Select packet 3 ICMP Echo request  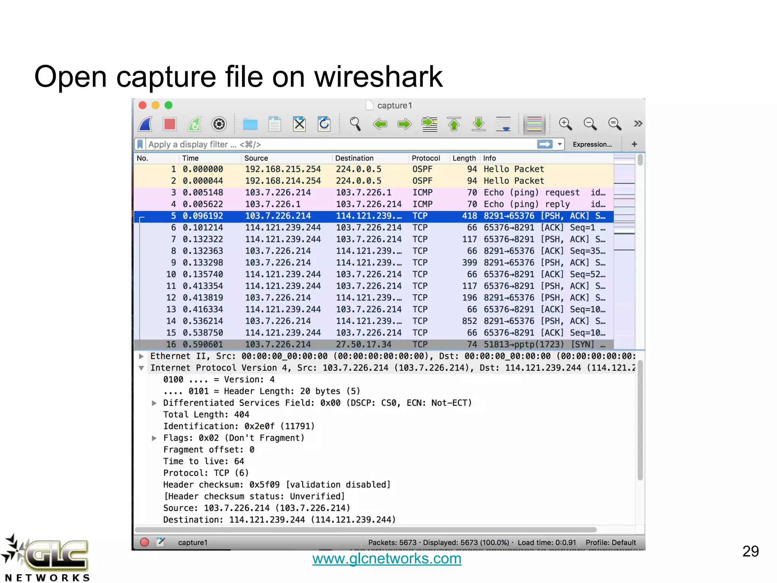[x=374, y=193]
